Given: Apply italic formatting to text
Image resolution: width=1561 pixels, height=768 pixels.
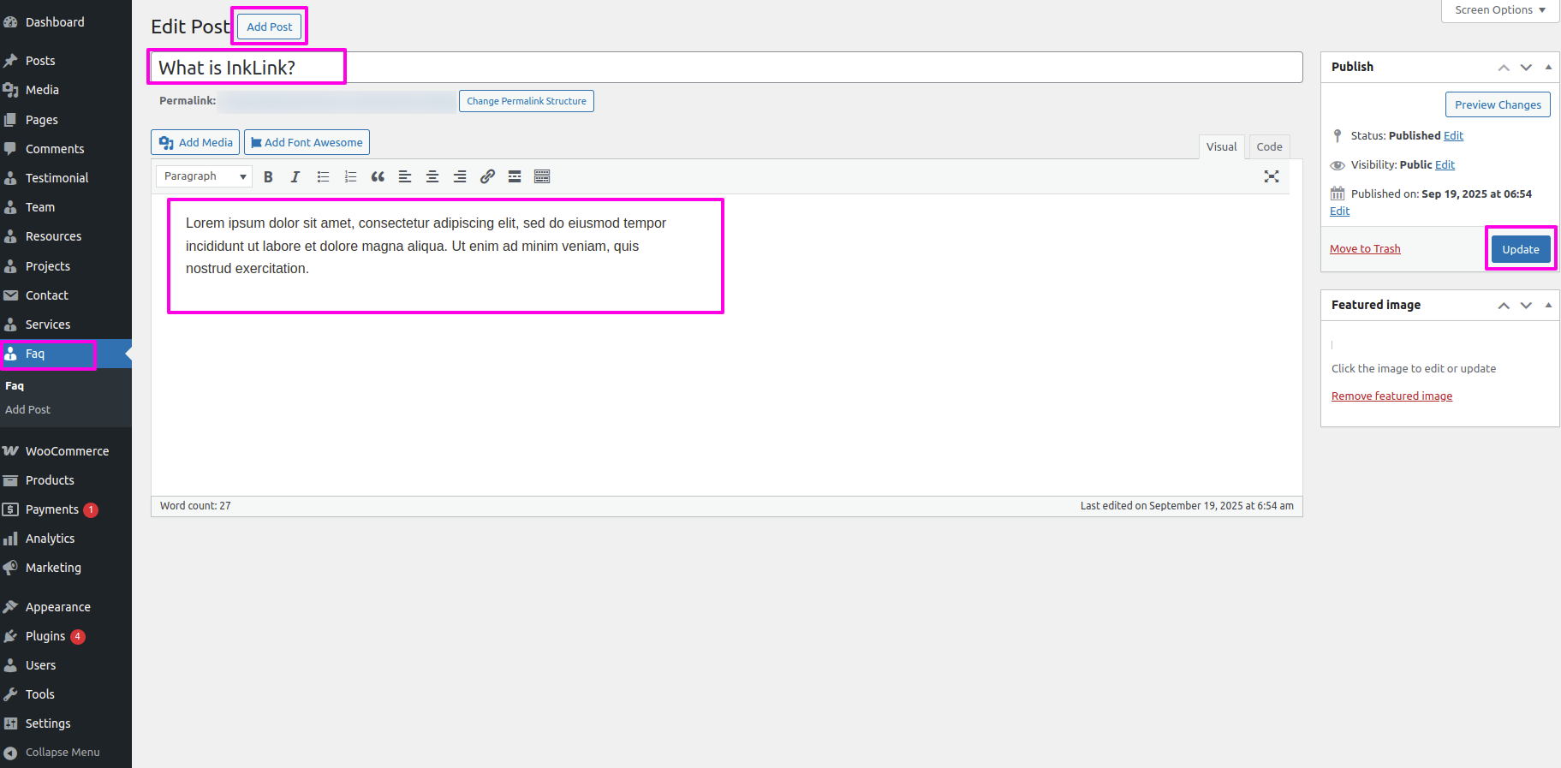Looking at the screenshot, I should (295, 176).
